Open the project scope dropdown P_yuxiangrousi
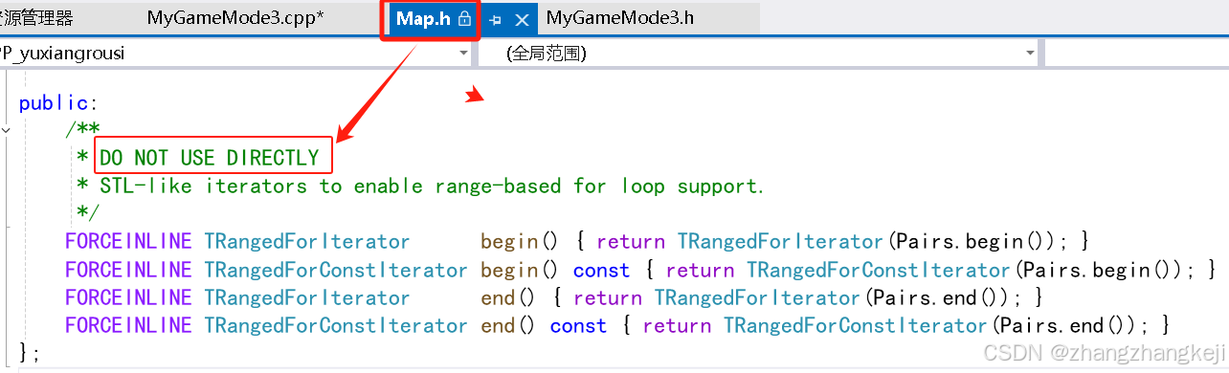Screen dimensions: 1229x373 235,54
